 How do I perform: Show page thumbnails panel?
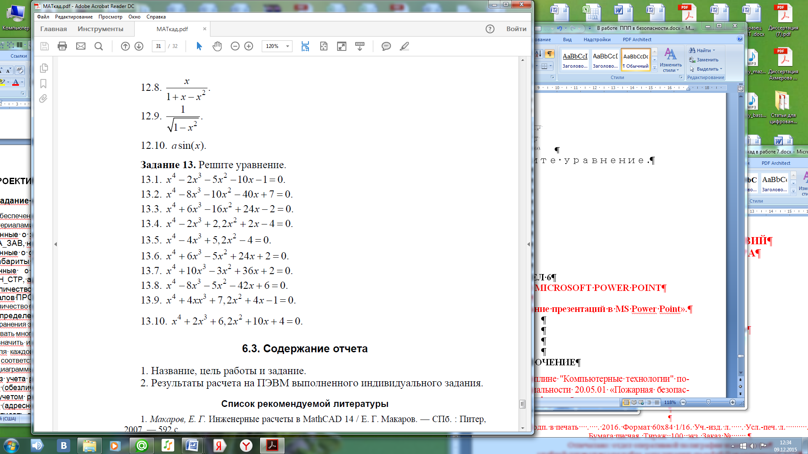point(43,68)
